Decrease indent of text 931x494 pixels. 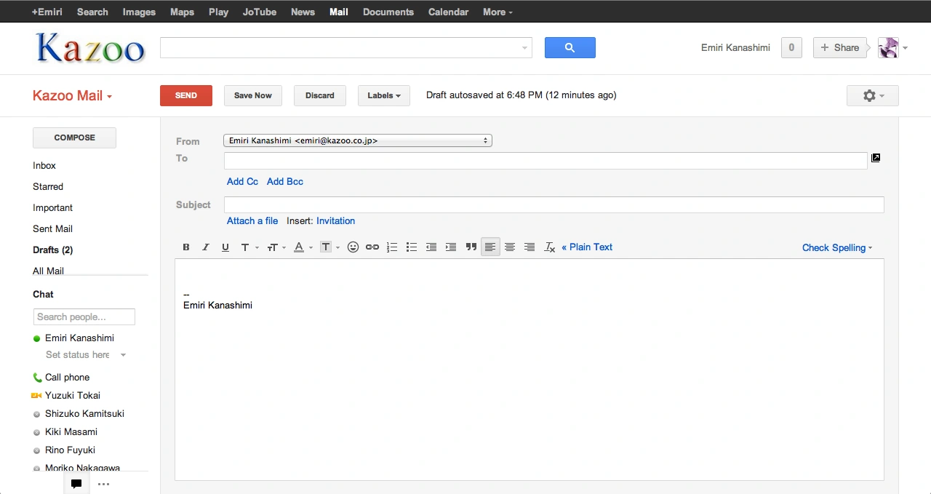coord(431,247)
